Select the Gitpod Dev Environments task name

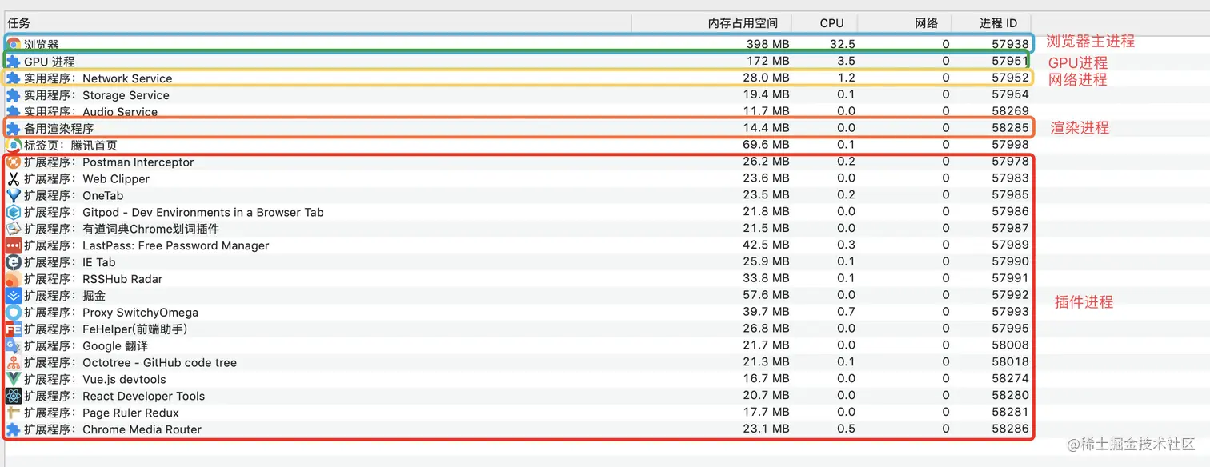click(x=174, y=213)
